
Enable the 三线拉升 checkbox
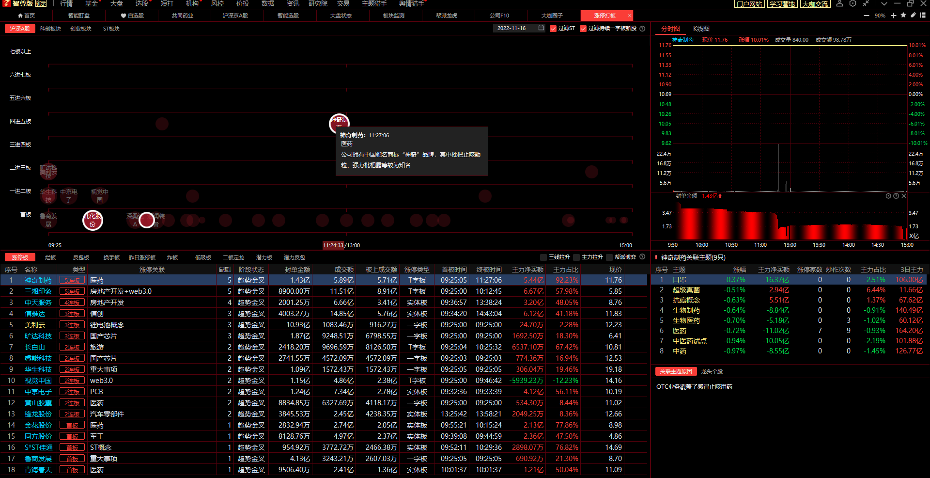[x=543, y=257]
